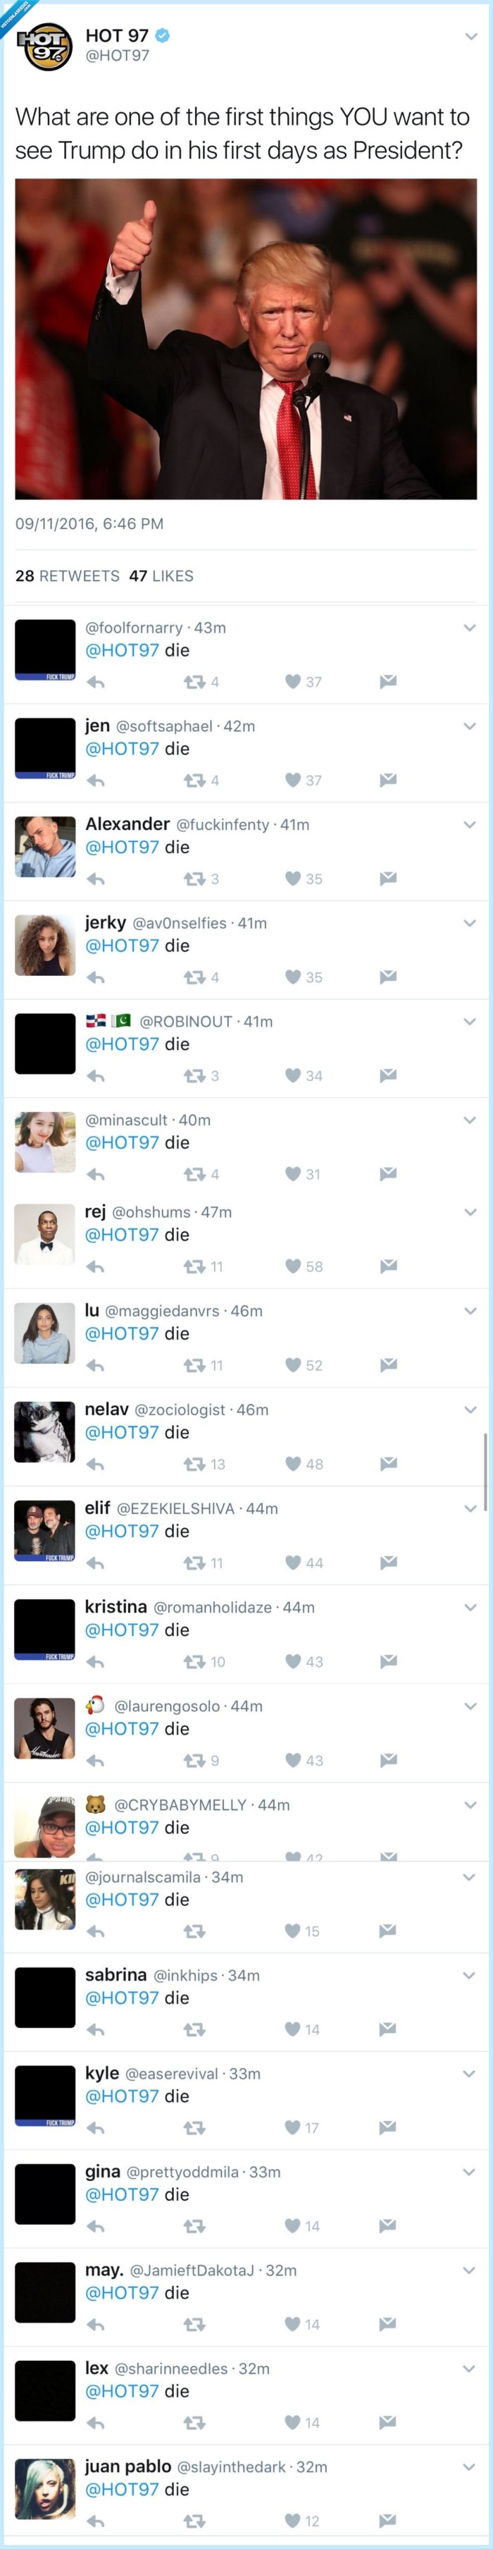Like rej's reply with 58 likes
The width and height of the screenshot is (493, 2549).
pyautogui.click(x=292, y=1266)
